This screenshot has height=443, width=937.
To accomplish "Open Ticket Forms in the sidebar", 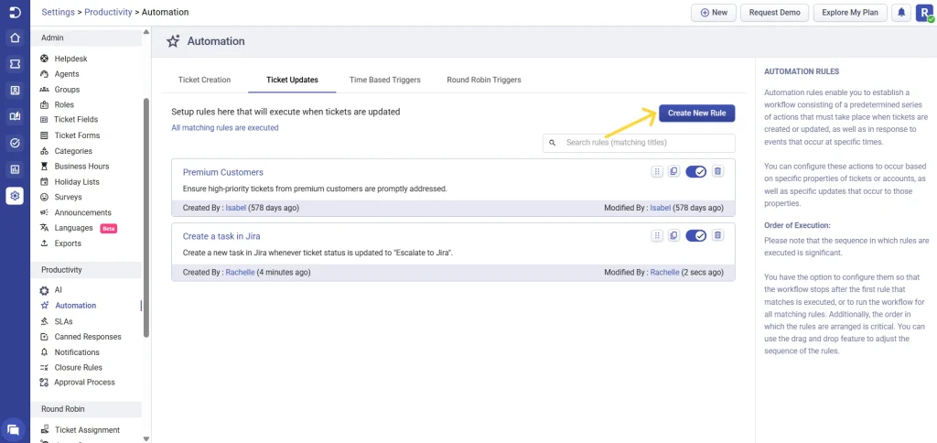I will click(77, 135).
